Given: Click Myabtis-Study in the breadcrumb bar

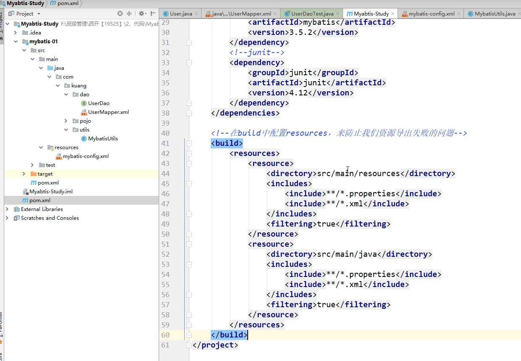Looking at the screenshot, I should [x=25, y=3].
